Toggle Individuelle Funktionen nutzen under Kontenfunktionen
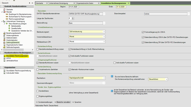 point(69,56)
